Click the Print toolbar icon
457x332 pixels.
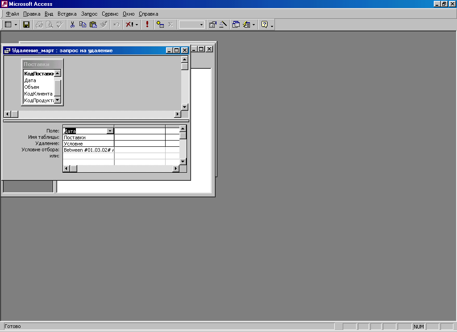tap(39, 25)
